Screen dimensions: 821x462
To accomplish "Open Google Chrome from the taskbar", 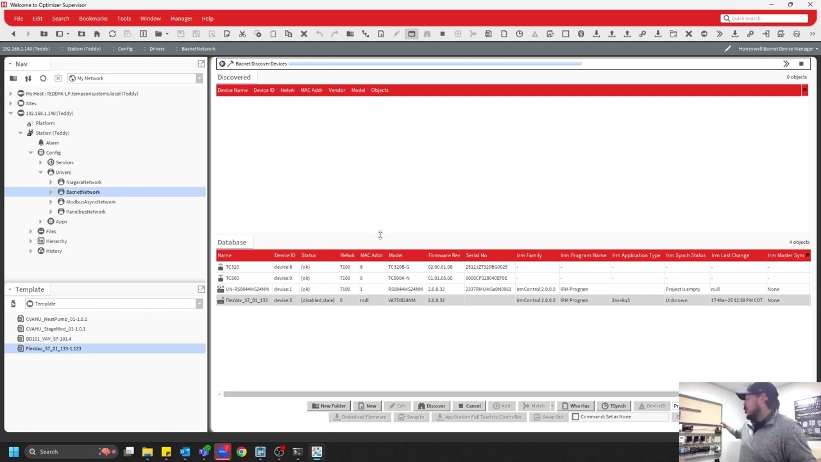I will point(241,452).
